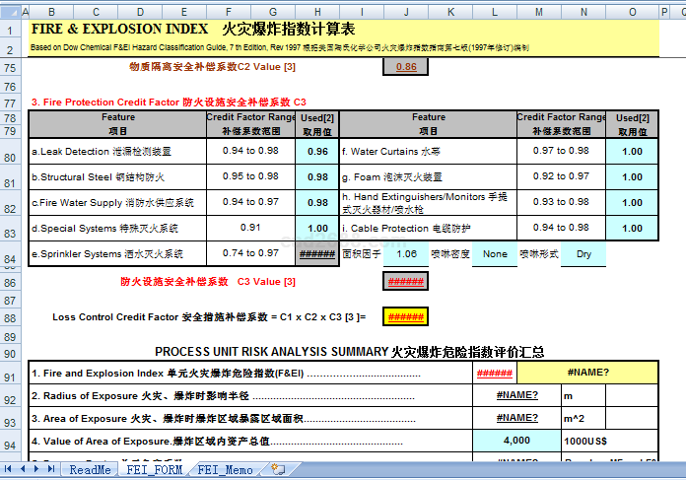686x480 pixels.
Task: Select the area factor cell showing 1.06
Action: pyautogui.click(x=405, y=253)
